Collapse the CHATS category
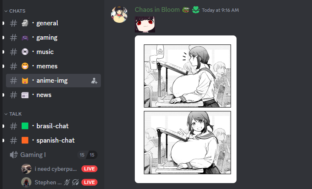Viewport: 312px width, 189px height. (x=15, y=11)
